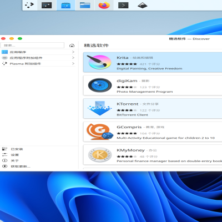Image resolution: width=222 pixels, height=222 pixels.
Task: Expand the 应用程序附加组件 category chevron
Action: [x=73, y=58]
